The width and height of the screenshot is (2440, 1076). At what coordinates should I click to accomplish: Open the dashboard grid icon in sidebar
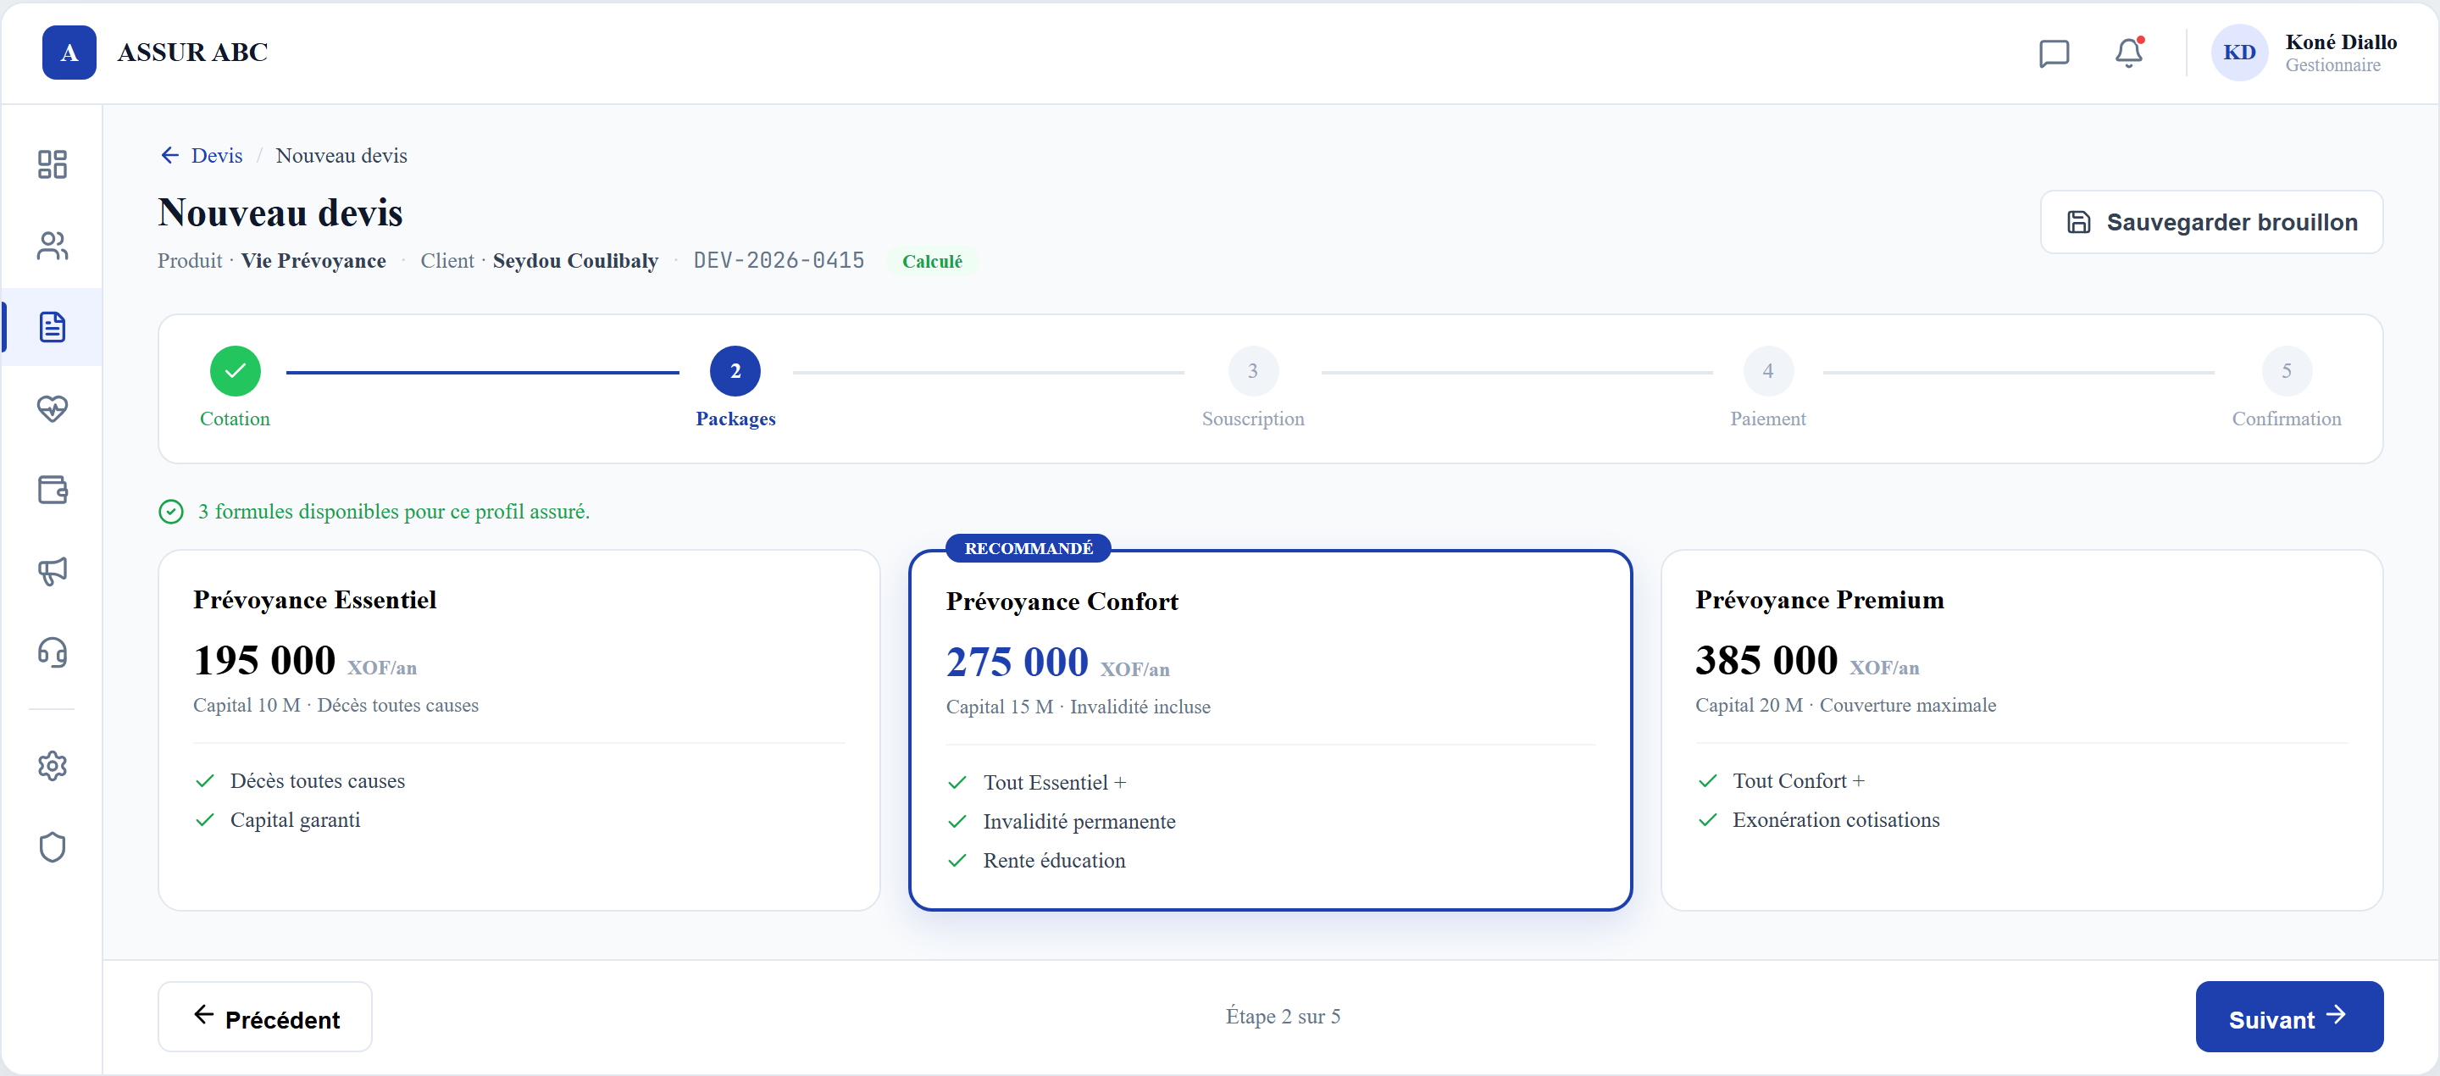coord(52,164)
